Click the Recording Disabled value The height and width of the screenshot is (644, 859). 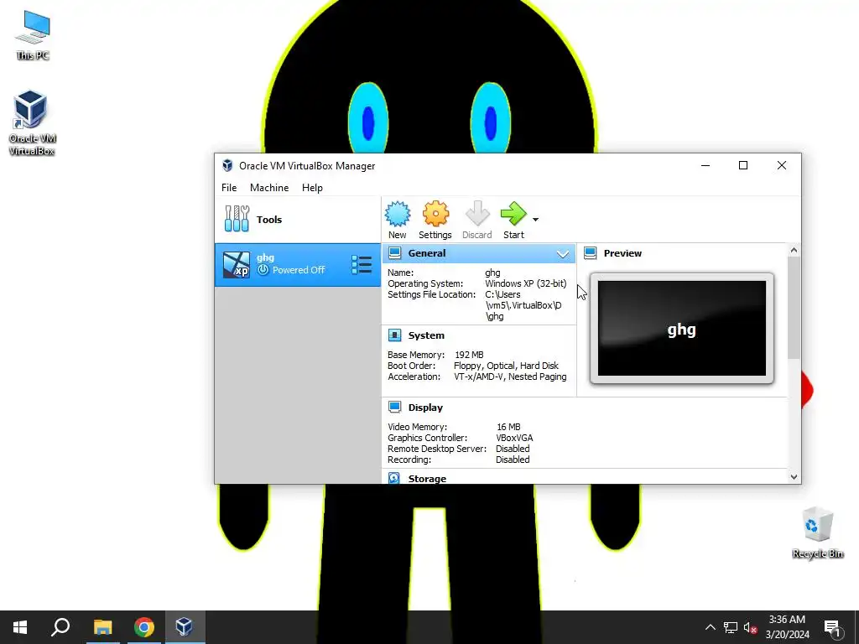click(513, 460)
